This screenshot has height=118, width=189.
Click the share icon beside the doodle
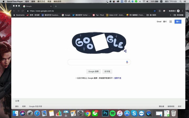pyautogui.click(x=125, y=51)
